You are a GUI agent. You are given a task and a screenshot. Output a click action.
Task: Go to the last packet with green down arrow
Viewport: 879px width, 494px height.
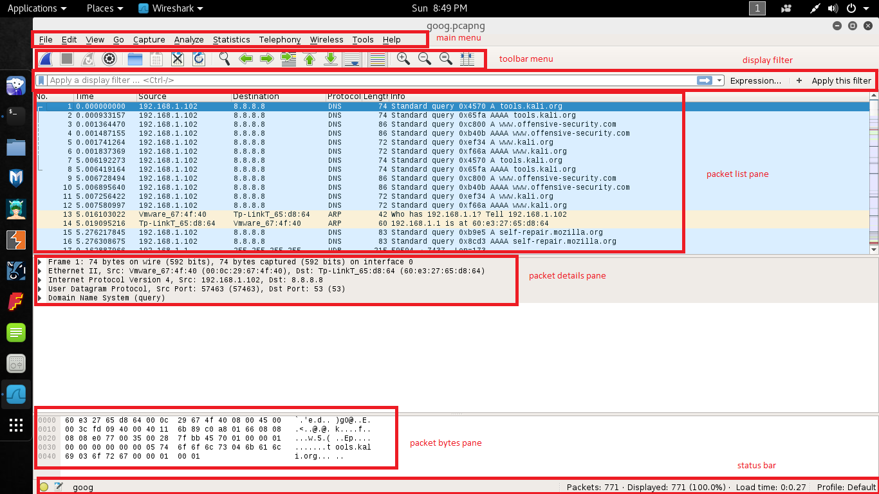point(329,59)
